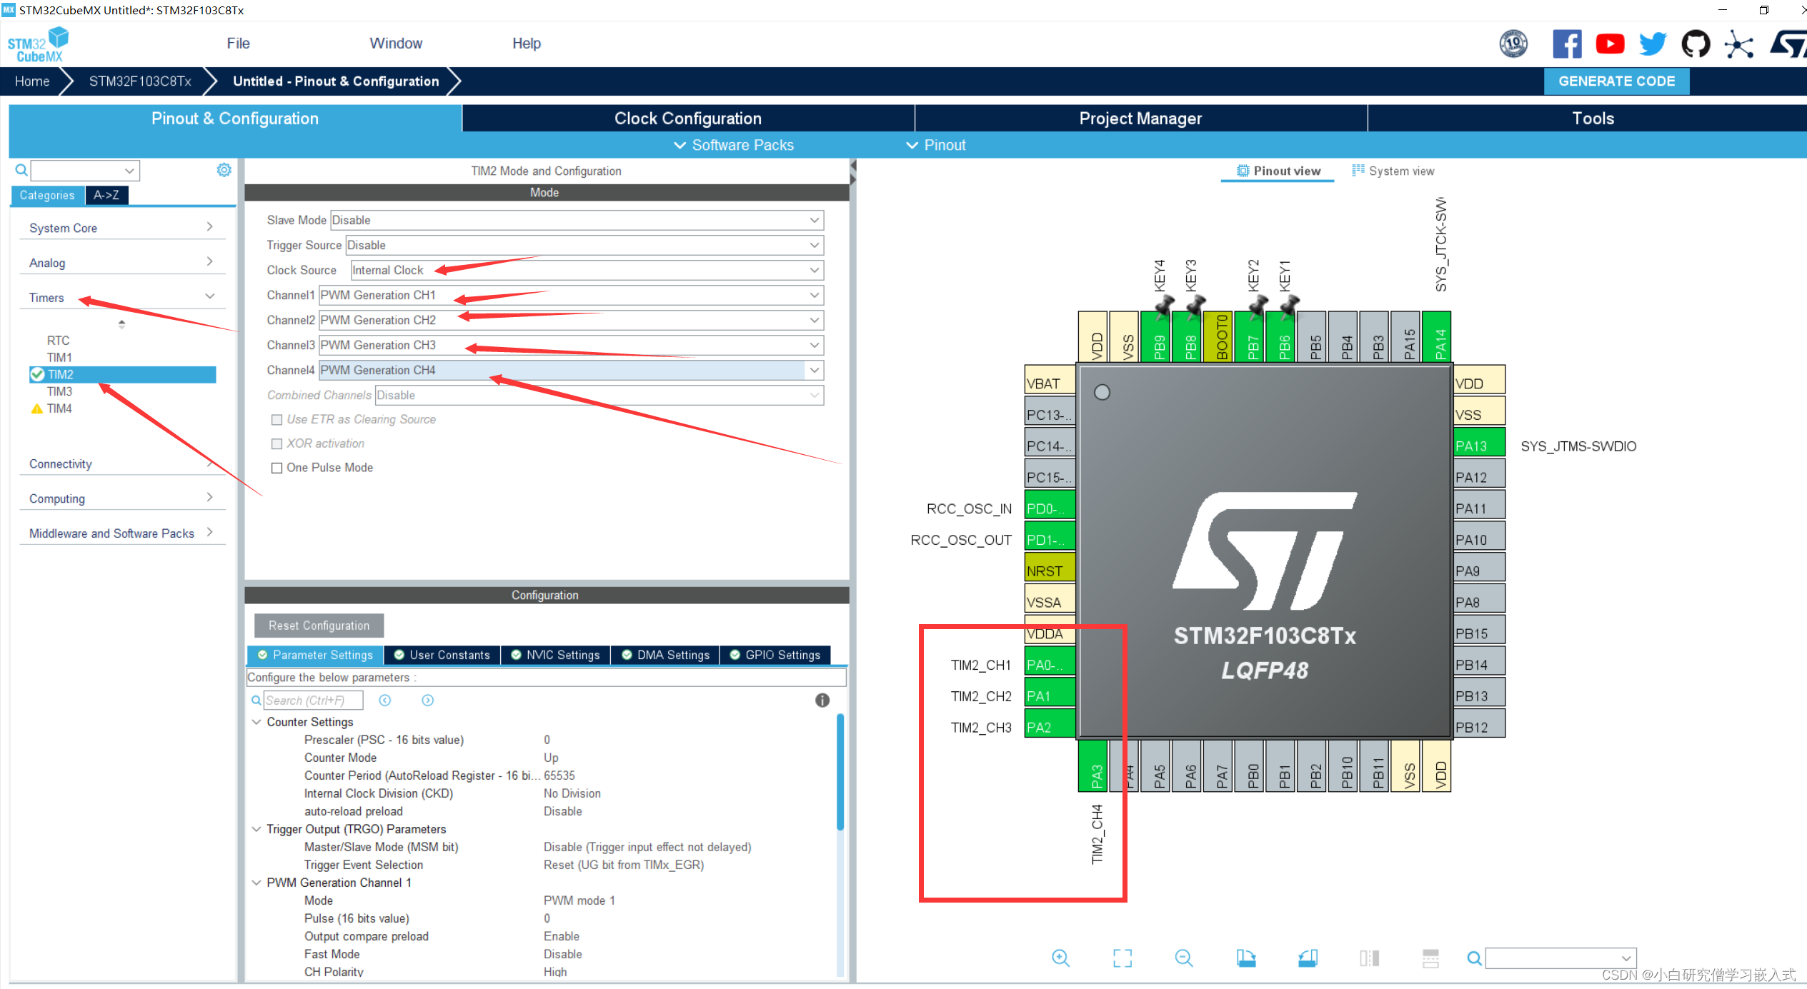This screenshot has height=989, width=1807.
Task: Click the parameter Search field
Action: (313, 701)
